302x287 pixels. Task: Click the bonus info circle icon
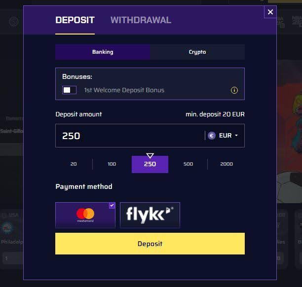234,90
